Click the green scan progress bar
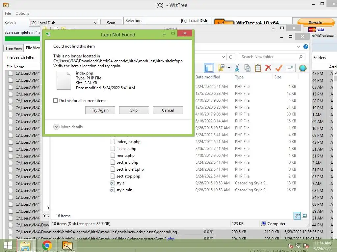Screen dimensions: 337x252 pyautogui.click(x=22, y=39)
